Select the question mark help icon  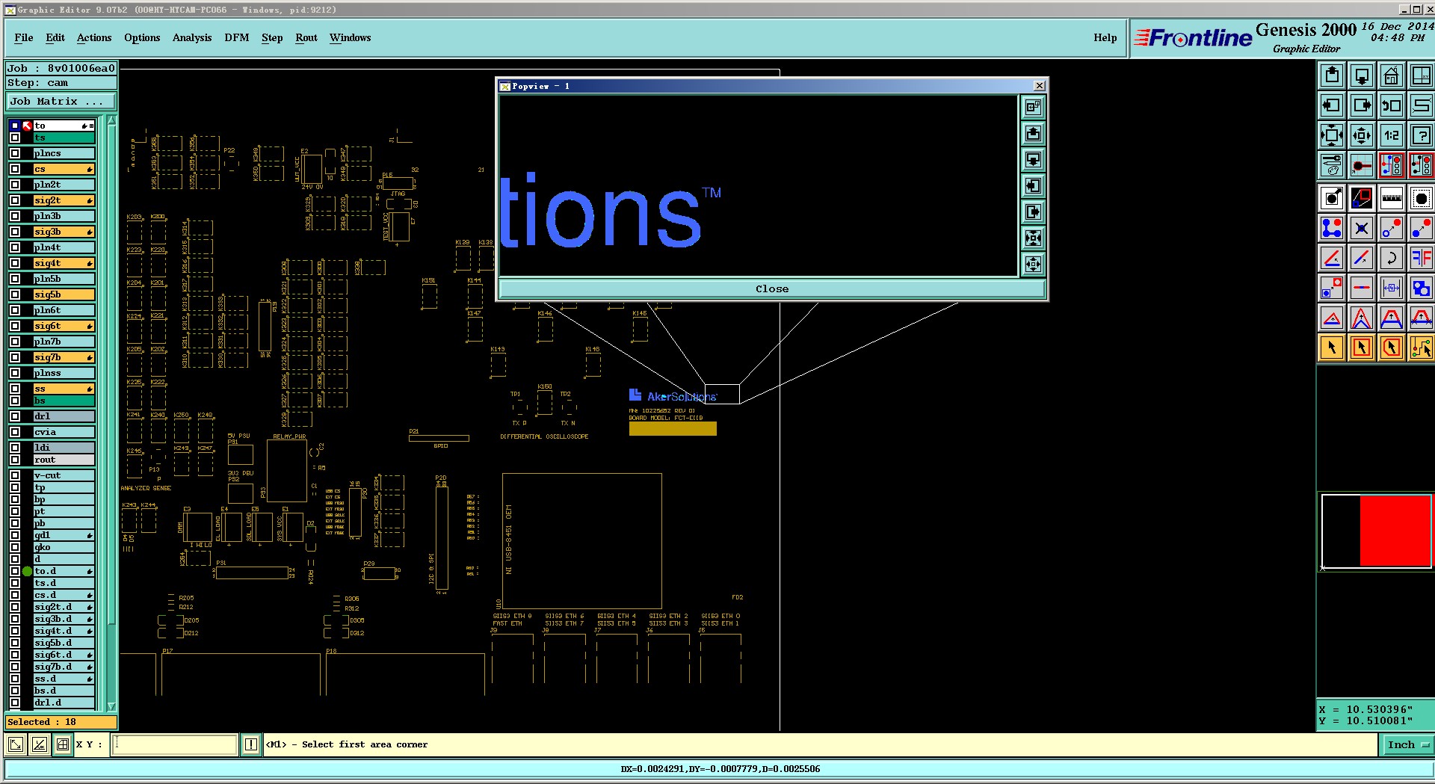tap(1421, 135)
